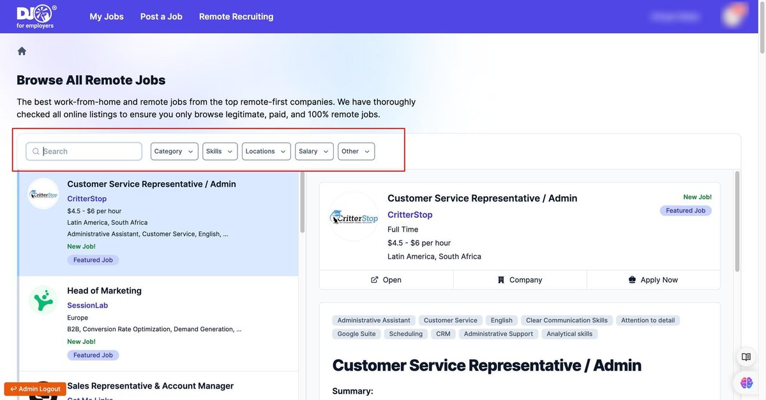Click Apply Now button
This screenshot has width=766, height=400.
(x=653, y=280)
